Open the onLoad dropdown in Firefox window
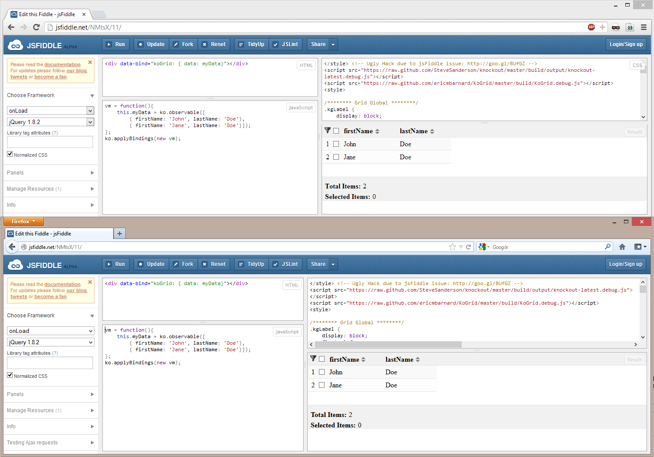Image resolution: width=654 pixels, height=457 pixels. 50,331
